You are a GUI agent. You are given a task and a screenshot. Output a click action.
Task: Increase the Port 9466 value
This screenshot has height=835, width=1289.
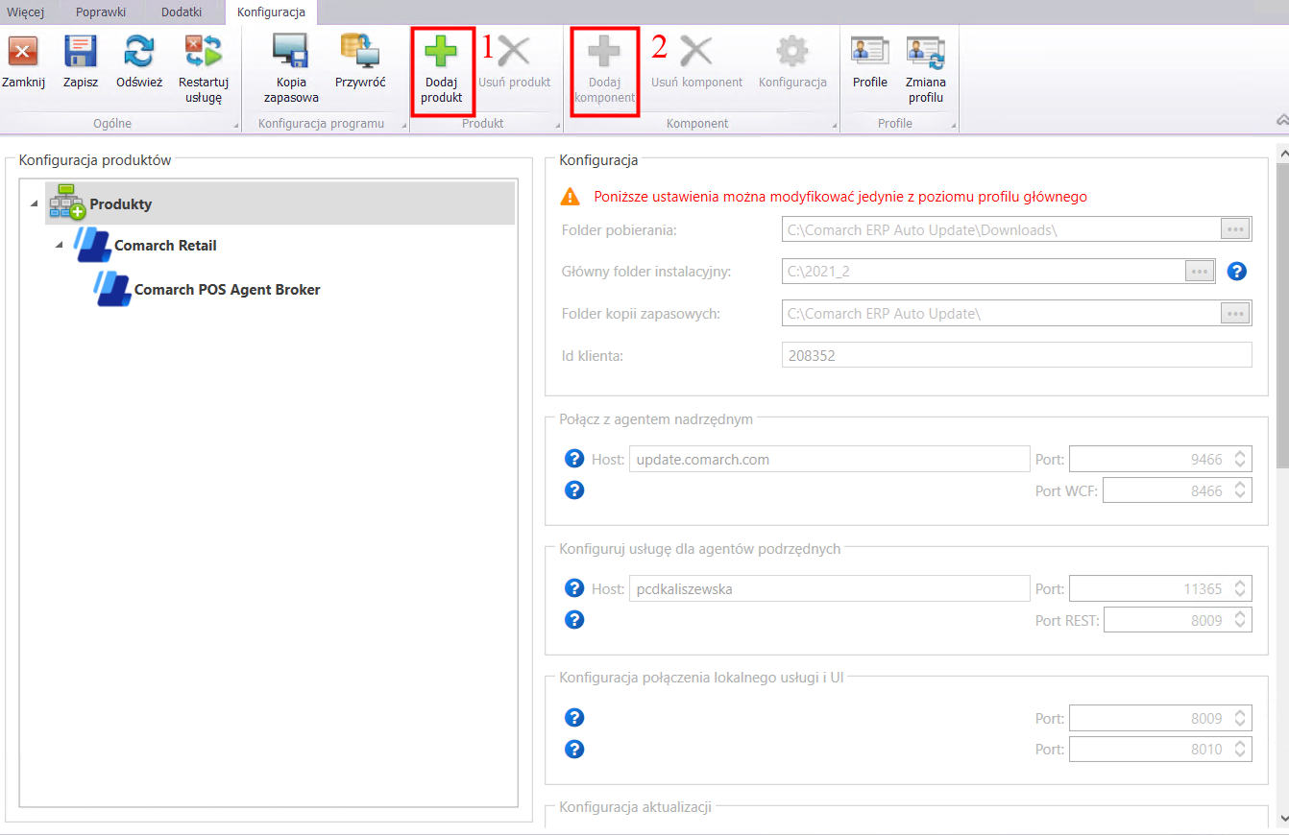(1240, 454)
